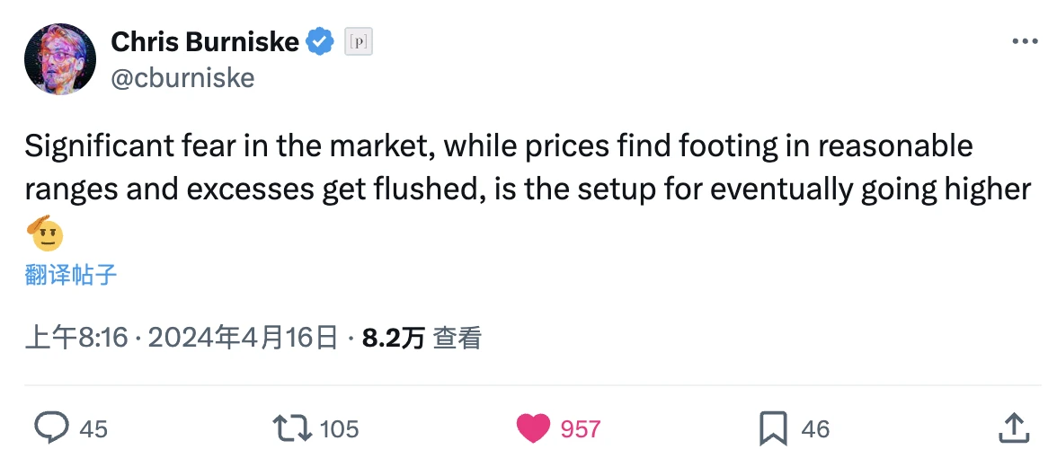Click the saluting face emoji
The width and height of the screenshot is (1057, 467).
(x=46, y=234)
